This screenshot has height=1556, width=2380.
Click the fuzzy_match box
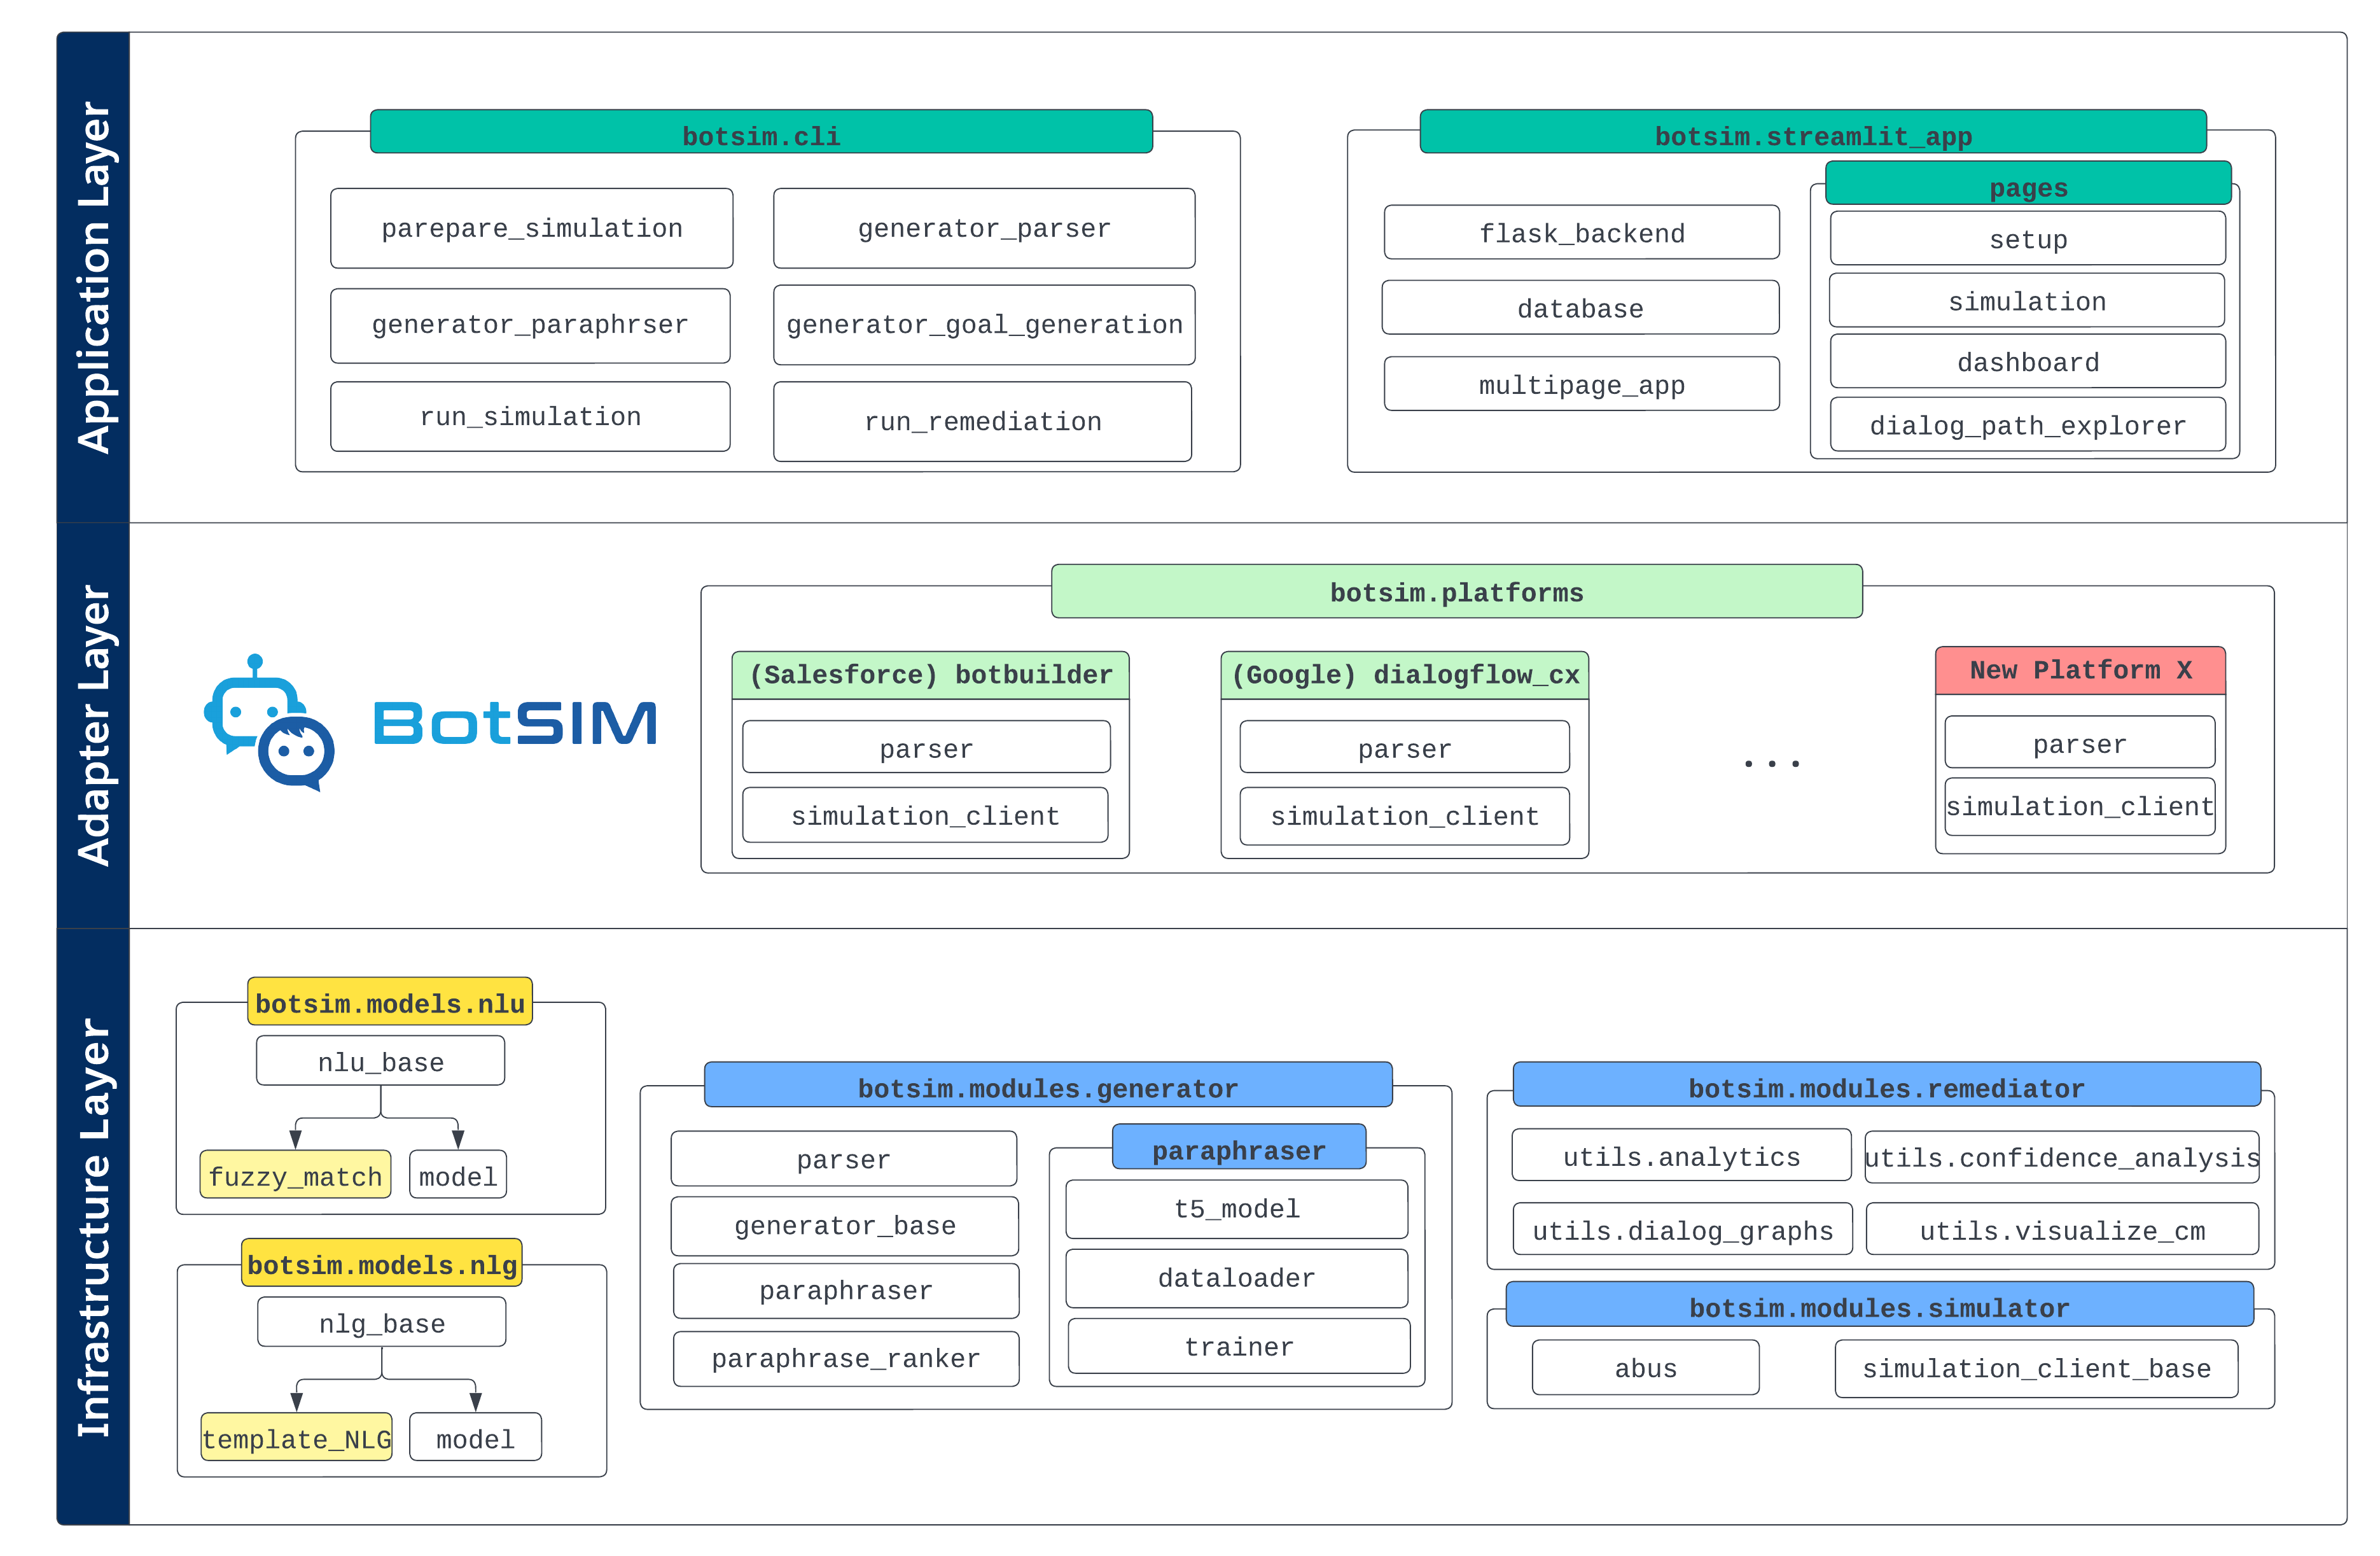[295, 1175]
